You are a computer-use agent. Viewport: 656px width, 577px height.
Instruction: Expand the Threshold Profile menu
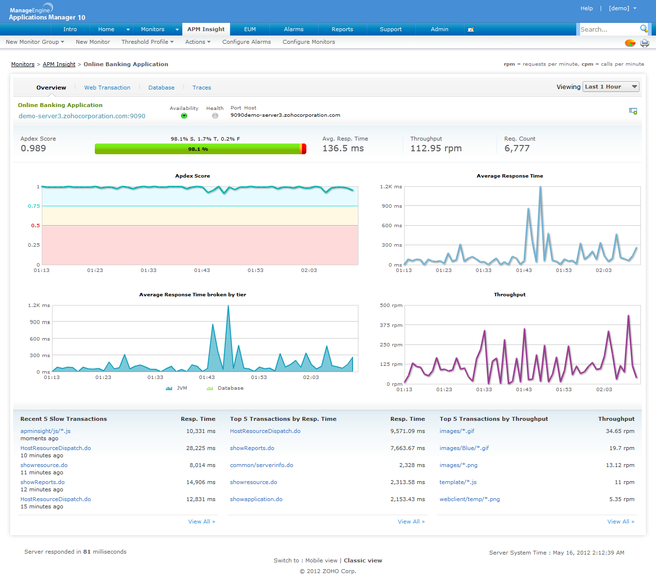click(147, 42)
